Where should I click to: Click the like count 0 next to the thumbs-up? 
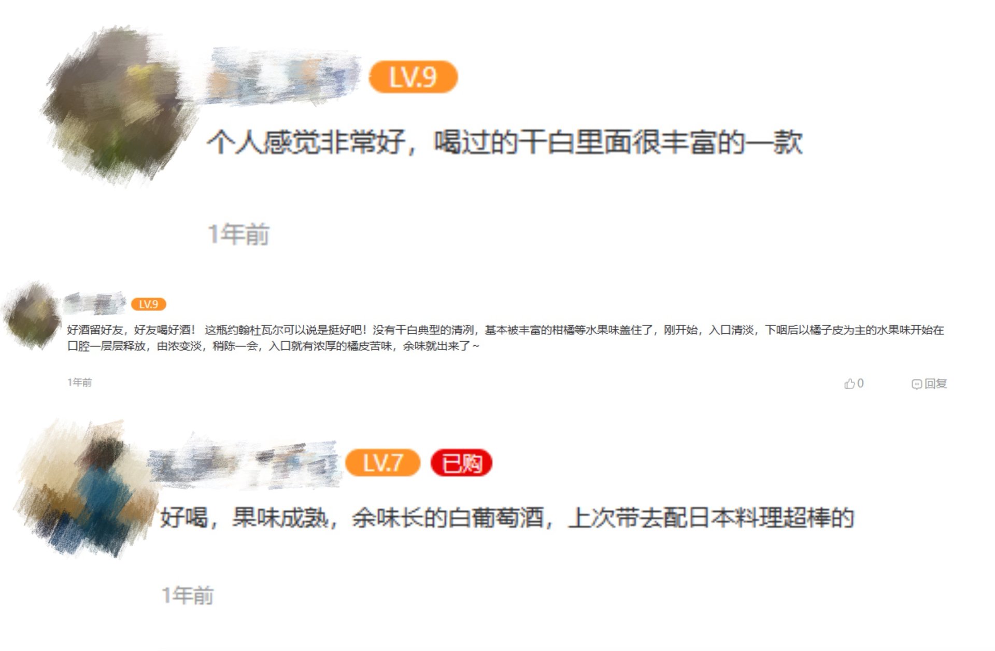click(860, 384)
